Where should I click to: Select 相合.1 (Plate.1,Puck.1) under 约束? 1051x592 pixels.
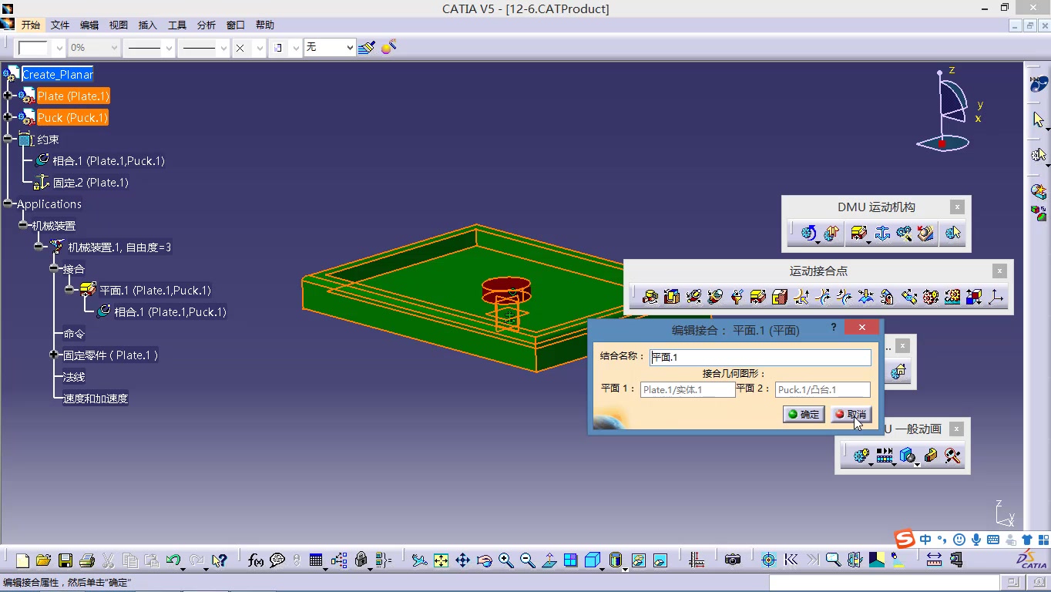coord(108,160)
